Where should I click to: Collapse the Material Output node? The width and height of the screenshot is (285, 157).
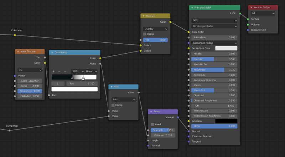(x=251, y=7)
